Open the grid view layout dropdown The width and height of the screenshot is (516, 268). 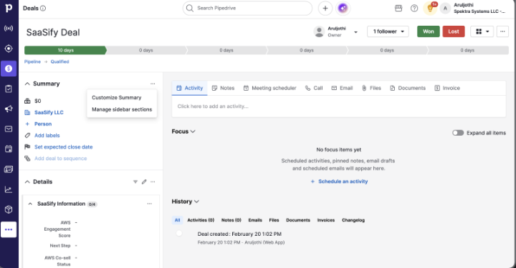(482, 31)
